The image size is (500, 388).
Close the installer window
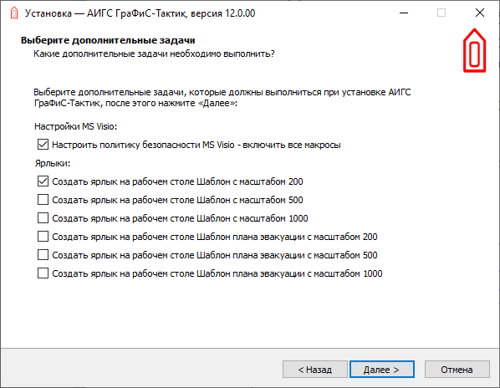coord(480,13)
